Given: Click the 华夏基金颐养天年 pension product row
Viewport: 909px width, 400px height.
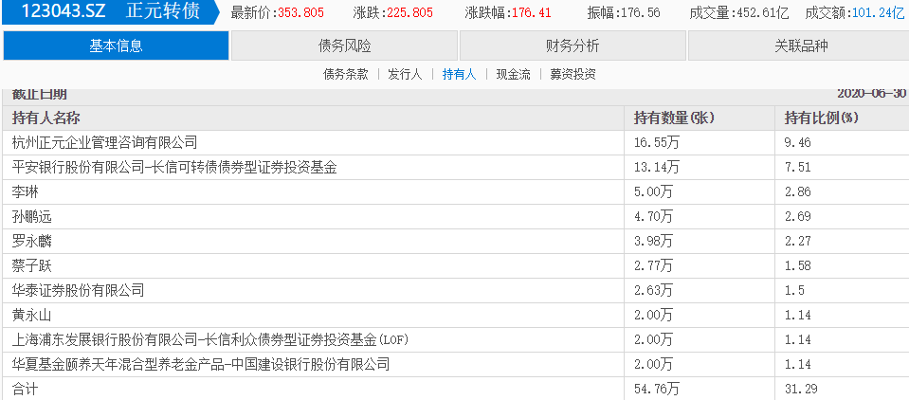Looking at the screenshot, I should click(x=200, y=364).
